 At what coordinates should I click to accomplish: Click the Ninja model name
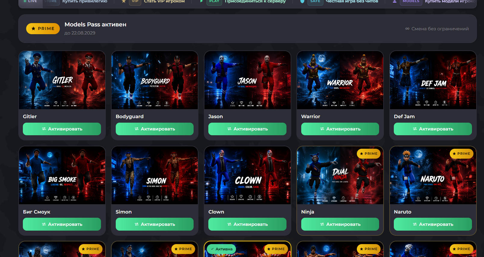pyautogui.click(x=308, y=212)
